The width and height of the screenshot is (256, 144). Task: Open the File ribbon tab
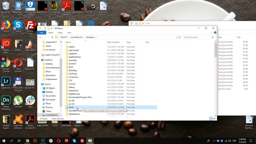click(42, 33)
